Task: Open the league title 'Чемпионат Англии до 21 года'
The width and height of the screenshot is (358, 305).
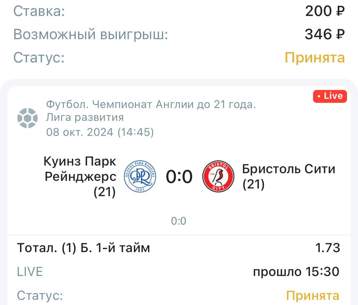Action: coord(151,105)
